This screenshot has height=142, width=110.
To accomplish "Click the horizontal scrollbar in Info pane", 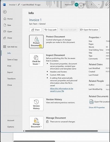I will pyautogui.click(x=61, y=131).
